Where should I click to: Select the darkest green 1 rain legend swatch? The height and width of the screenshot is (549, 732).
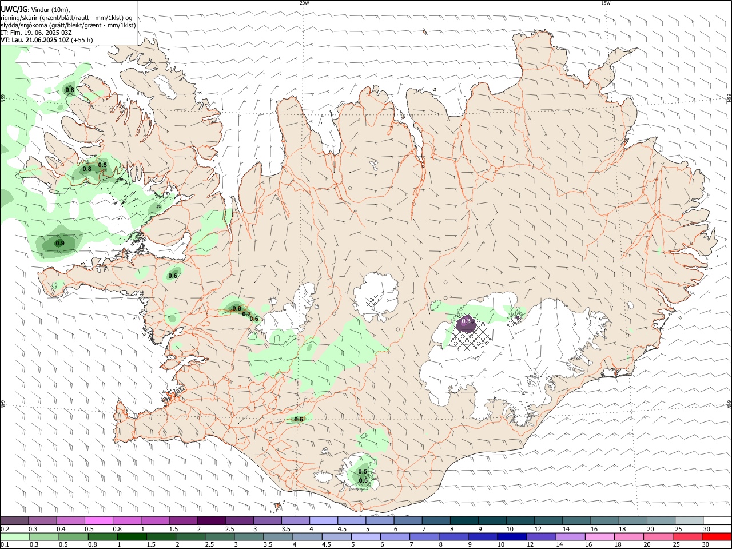tap(132, 537)
